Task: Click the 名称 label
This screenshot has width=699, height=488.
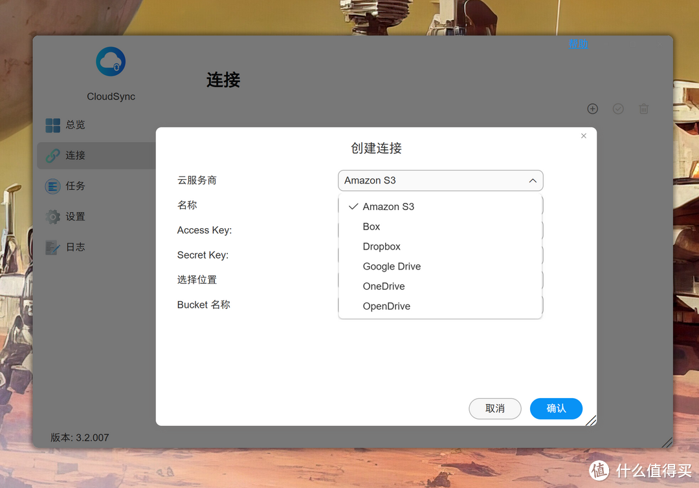Action: click(x=187, y=206)
